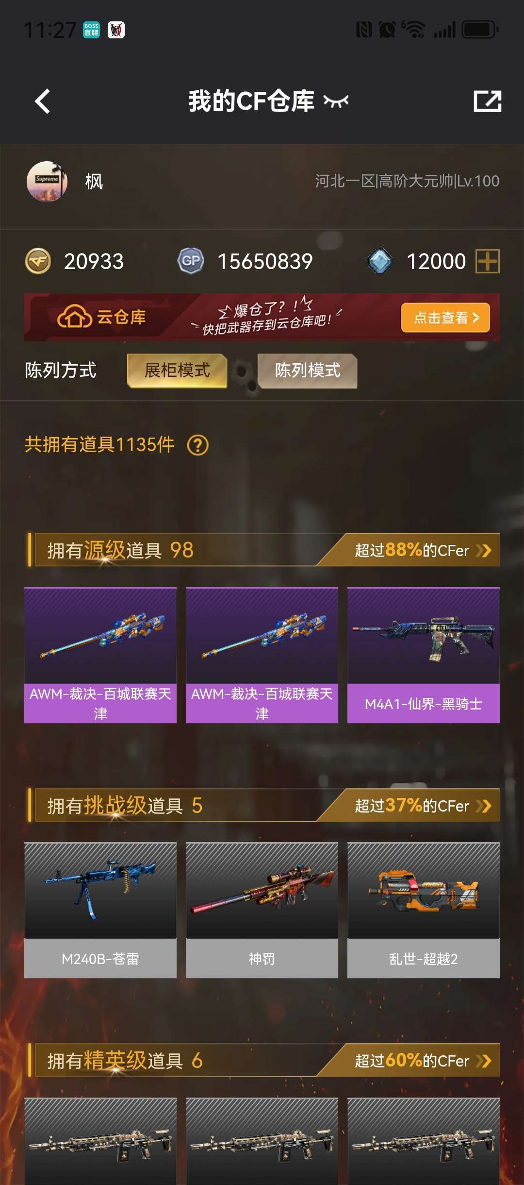This screenshot has width=524, height=1185.
Task: Tap the back arrow icon
Action: [43, 101]
